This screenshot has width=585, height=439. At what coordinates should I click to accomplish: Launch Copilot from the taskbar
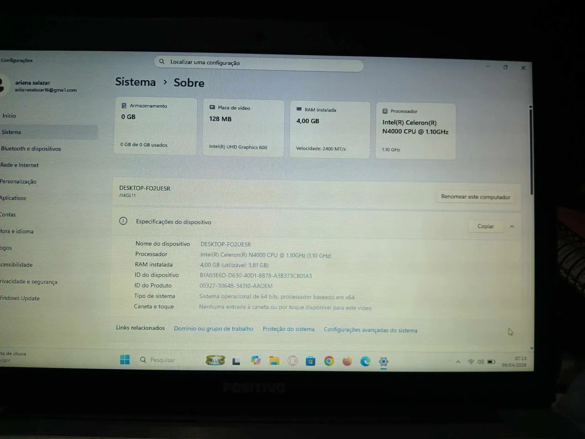click(x=256, y=361)
